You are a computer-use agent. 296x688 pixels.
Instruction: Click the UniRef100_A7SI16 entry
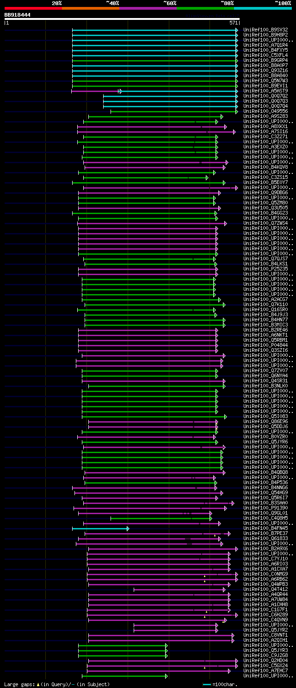[x=265, y=131]
